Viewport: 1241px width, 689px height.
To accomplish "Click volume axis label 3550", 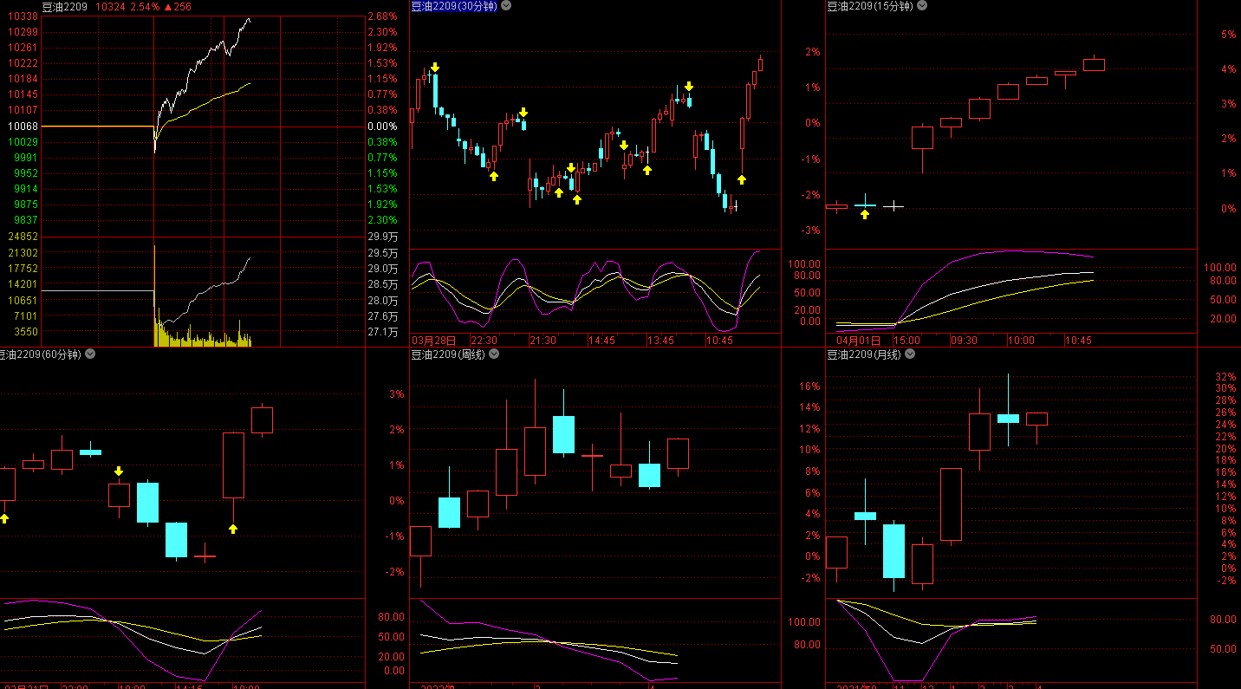I will point(25,332).
